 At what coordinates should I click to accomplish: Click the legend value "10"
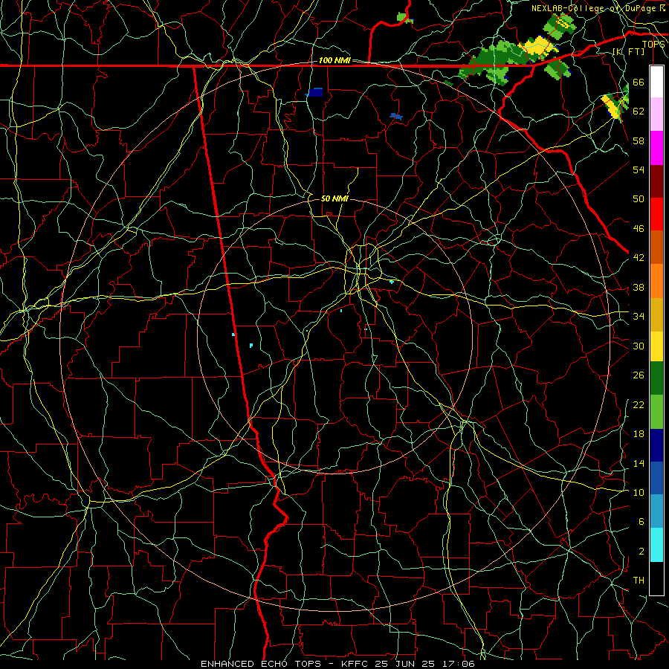(x=639, y=492)
